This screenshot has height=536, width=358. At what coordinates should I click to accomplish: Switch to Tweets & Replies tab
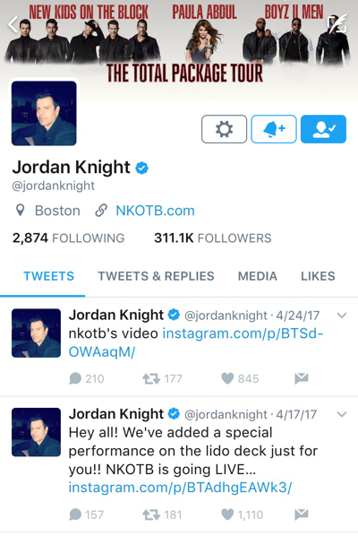(x=156, y=276)
